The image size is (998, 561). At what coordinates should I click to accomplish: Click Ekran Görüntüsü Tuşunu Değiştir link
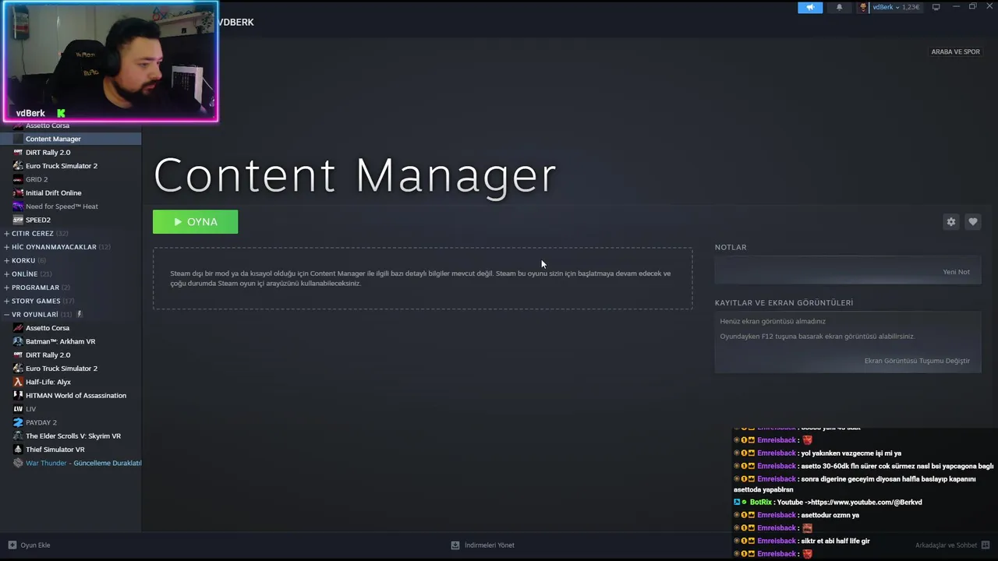(x=917, y=361)
